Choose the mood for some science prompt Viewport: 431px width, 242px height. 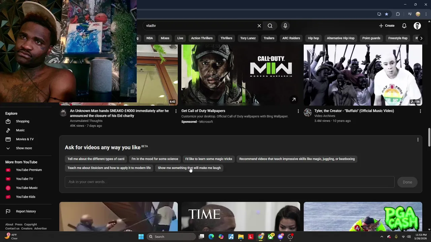(155, 159)
